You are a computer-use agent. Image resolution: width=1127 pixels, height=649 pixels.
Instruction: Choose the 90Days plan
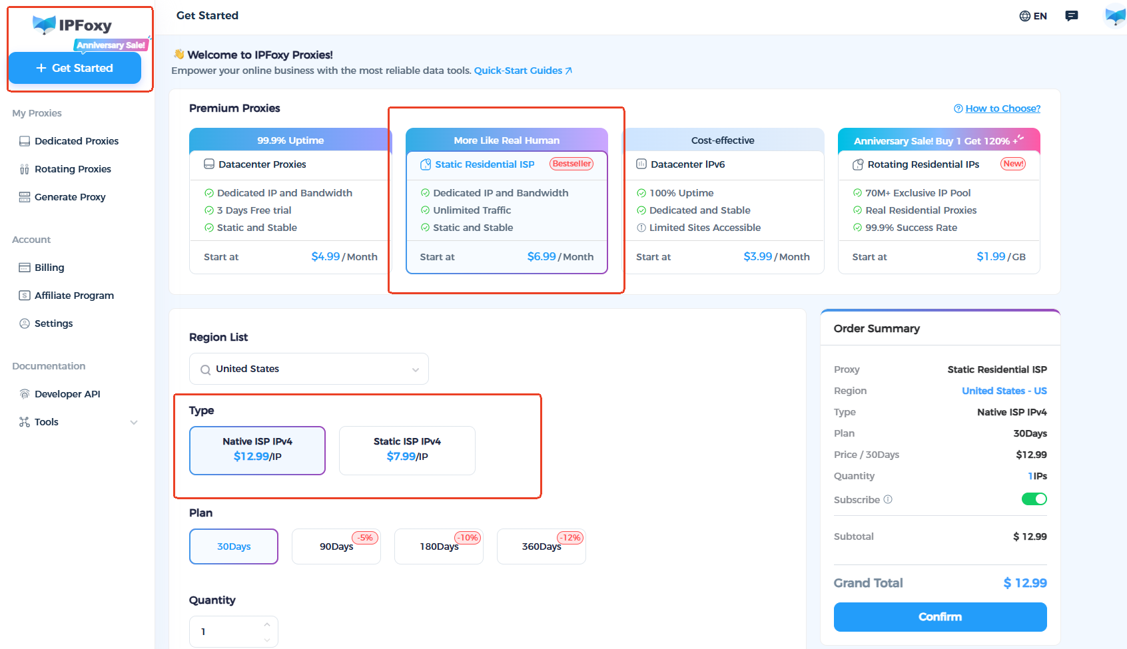click(x=336, y=546)
